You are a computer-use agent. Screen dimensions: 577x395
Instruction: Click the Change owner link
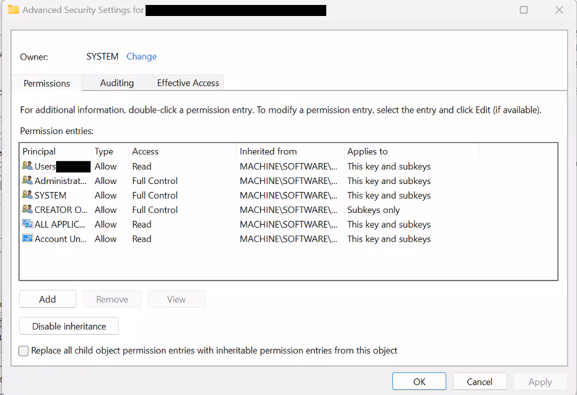click(141, 57)
